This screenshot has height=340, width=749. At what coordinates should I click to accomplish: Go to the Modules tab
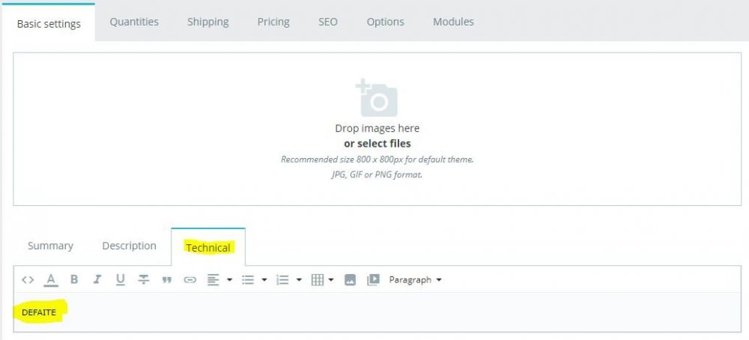pos(453,22)
